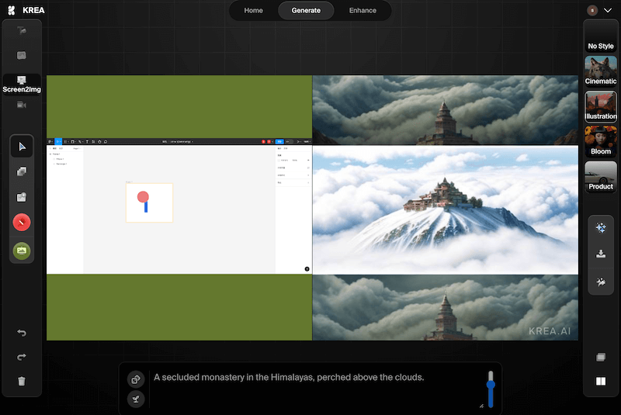Click the blue vertical strength slider
This screenshot has width=621, height=415.
[x=491, y=390]
